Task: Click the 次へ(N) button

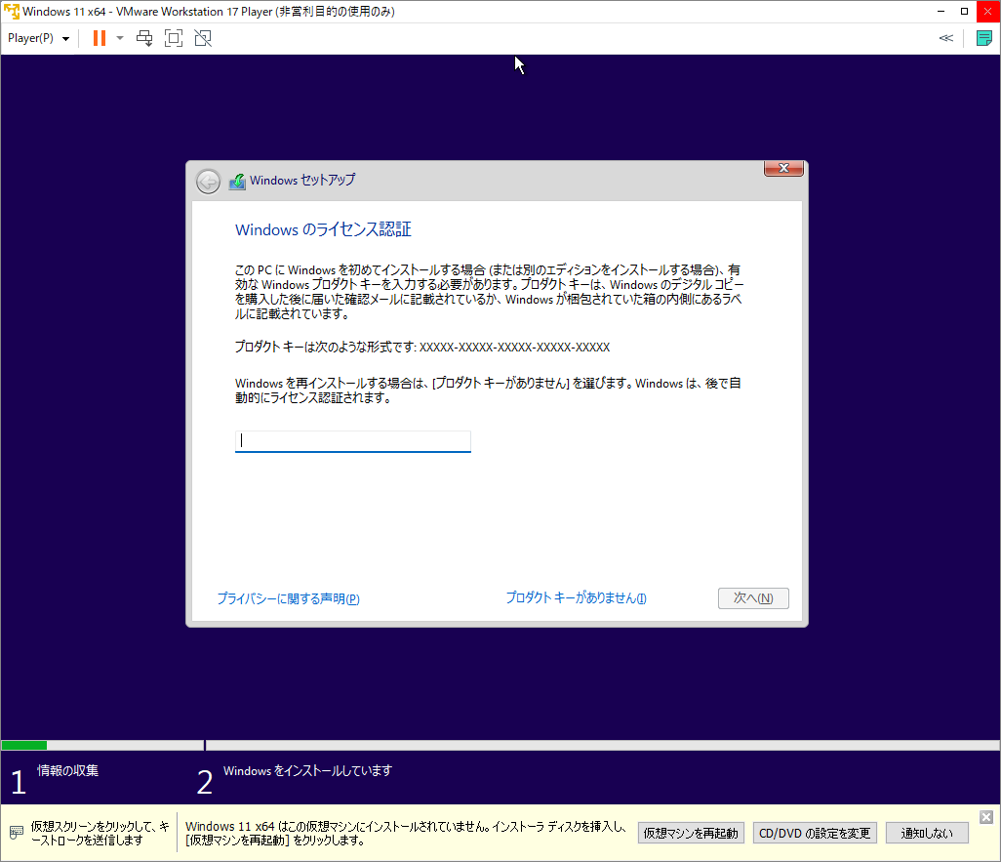Action: point(753,598)
